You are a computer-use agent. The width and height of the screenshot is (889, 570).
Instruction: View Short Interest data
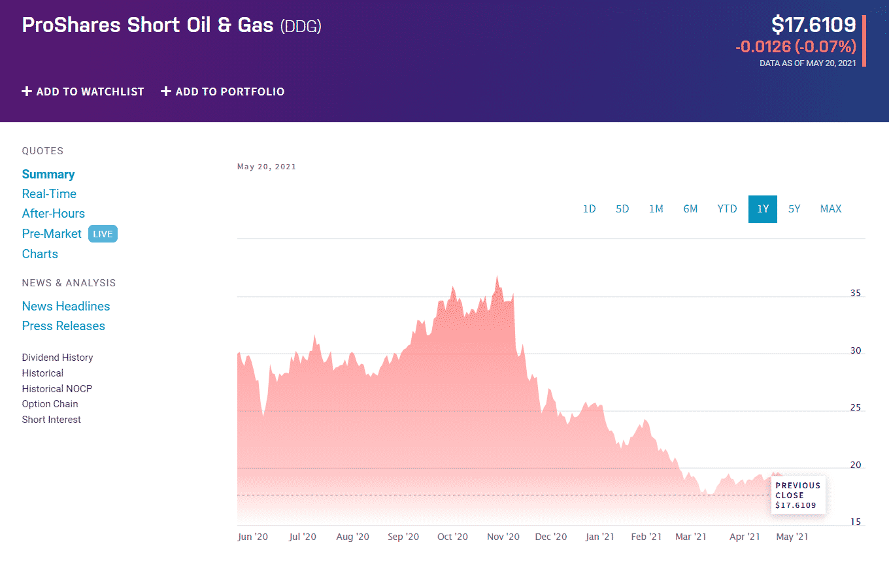coord(52,420)
